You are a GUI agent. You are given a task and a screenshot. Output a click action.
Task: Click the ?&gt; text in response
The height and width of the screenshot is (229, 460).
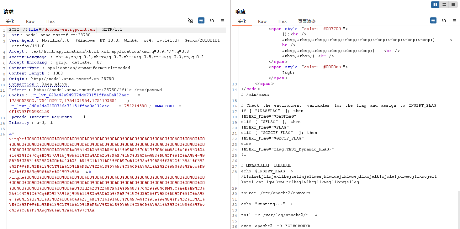coord(288,73)
